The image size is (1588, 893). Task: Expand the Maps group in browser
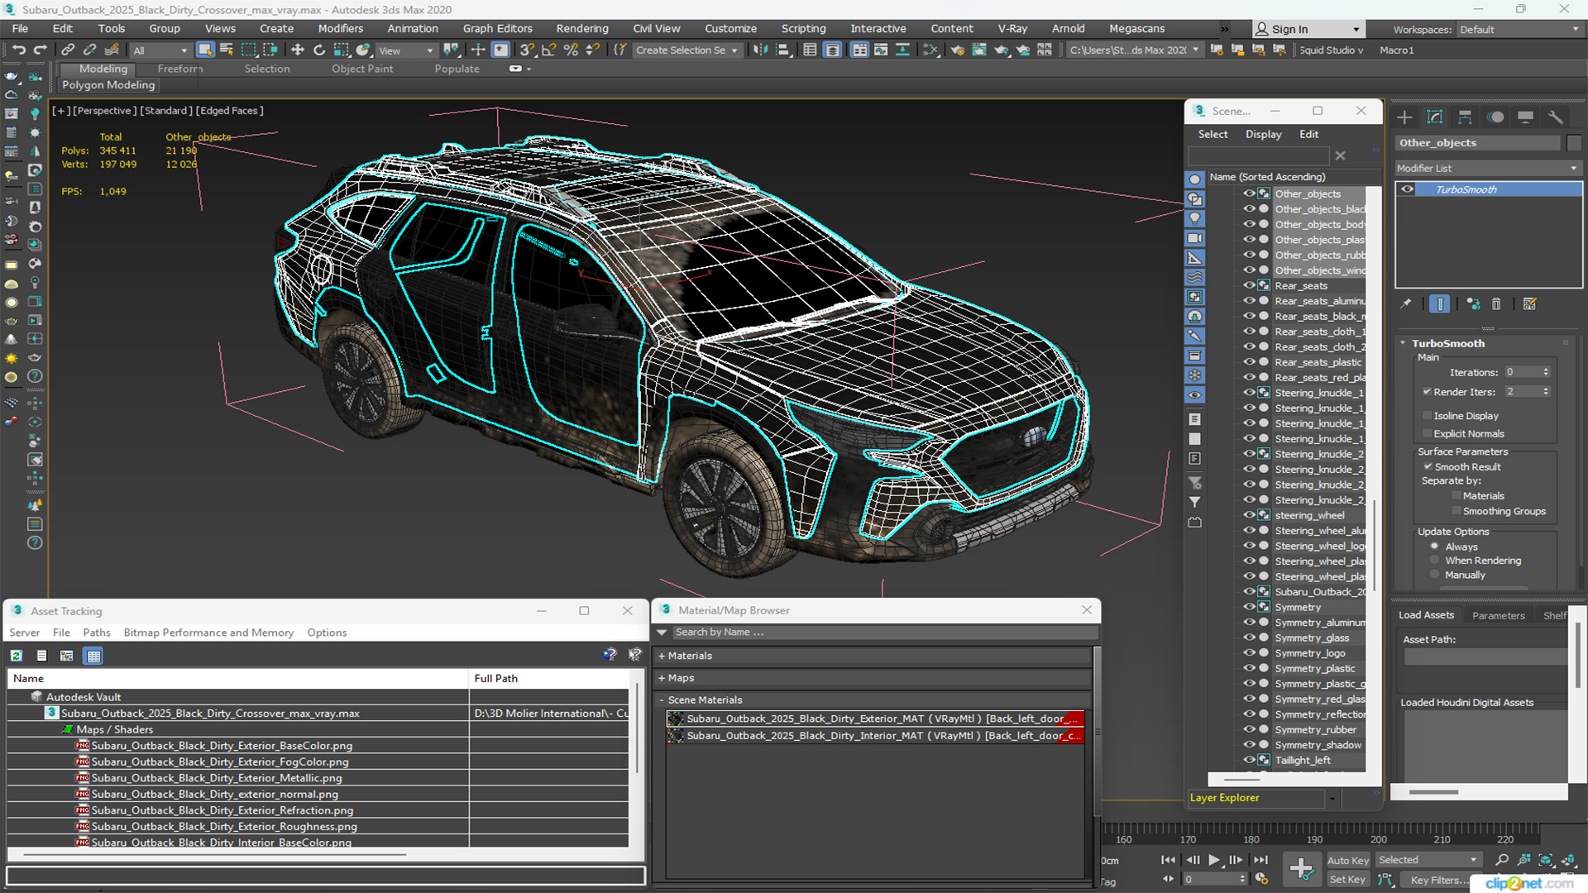click(662, 678)
